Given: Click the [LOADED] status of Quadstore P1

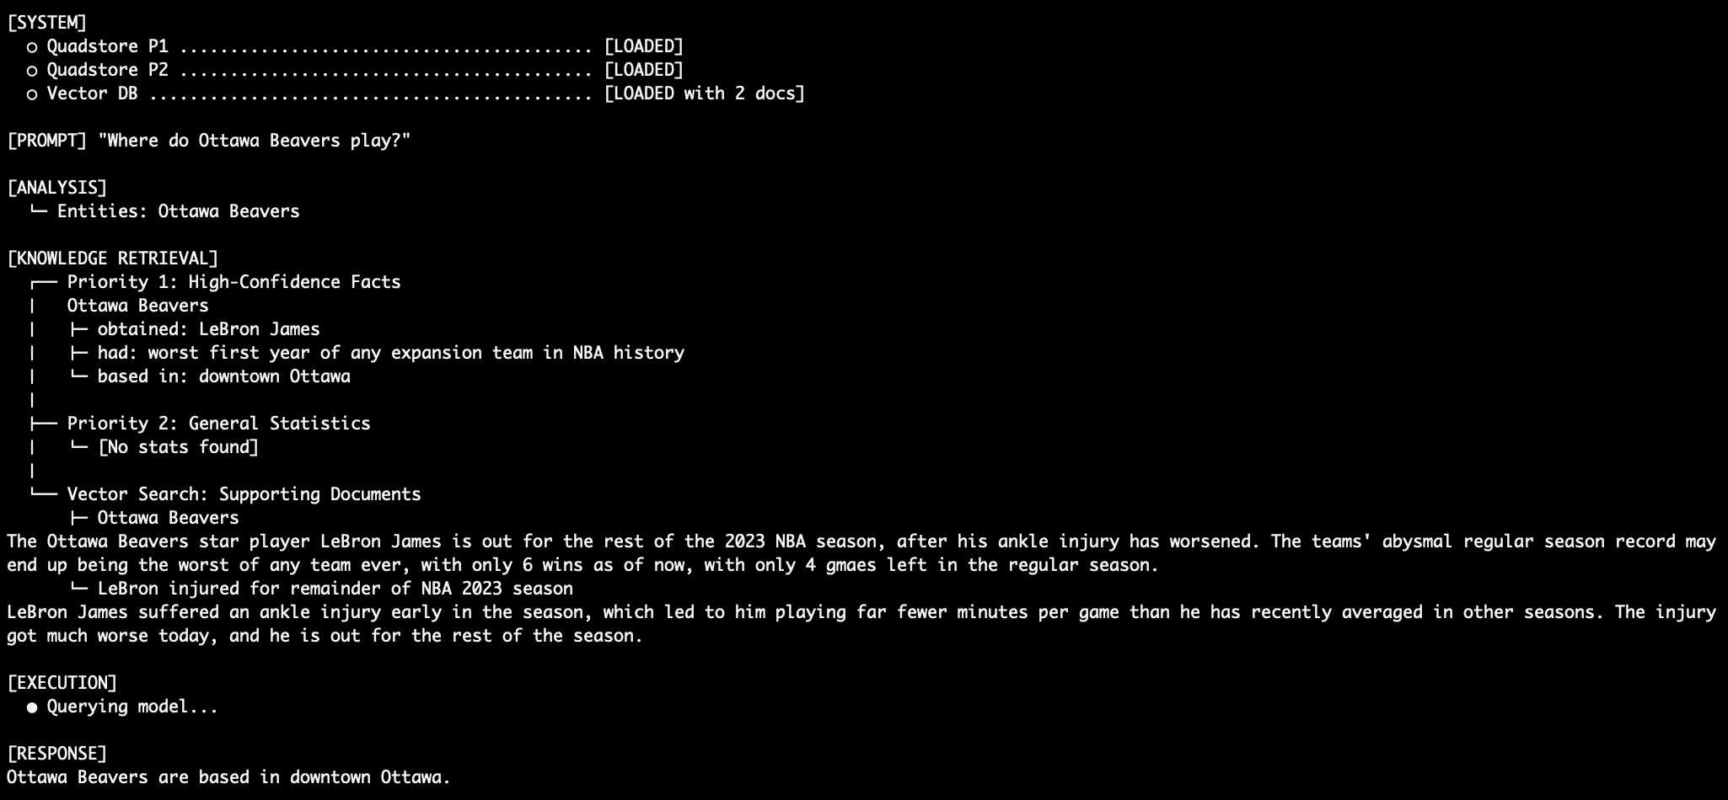Looking at the screenshot, I should tap(644, 46).
